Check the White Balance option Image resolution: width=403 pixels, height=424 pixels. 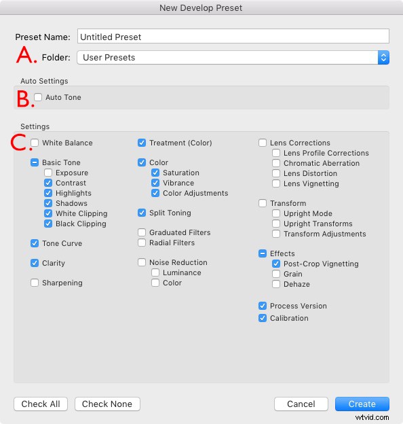pyautogui.click(x=35, y=143)
